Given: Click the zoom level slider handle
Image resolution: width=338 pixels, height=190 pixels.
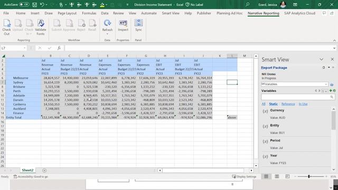Looking at the screenshot, I should (309, 176).
